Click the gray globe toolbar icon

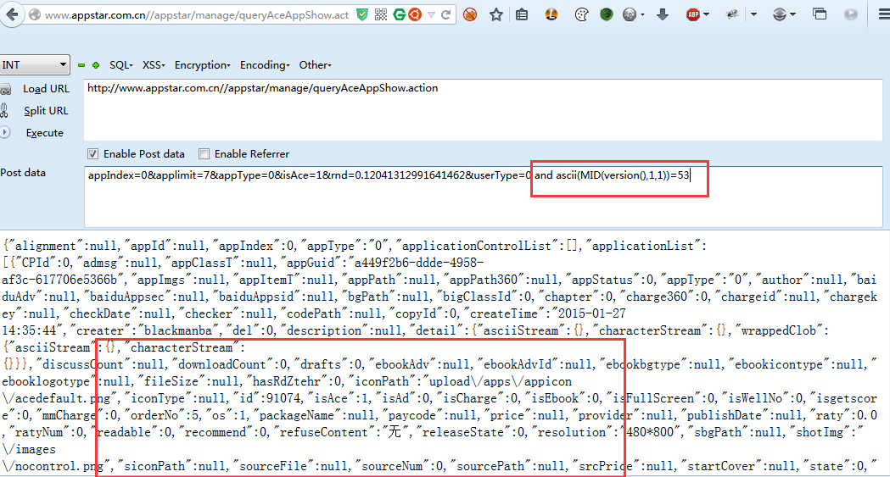[630, 14]
